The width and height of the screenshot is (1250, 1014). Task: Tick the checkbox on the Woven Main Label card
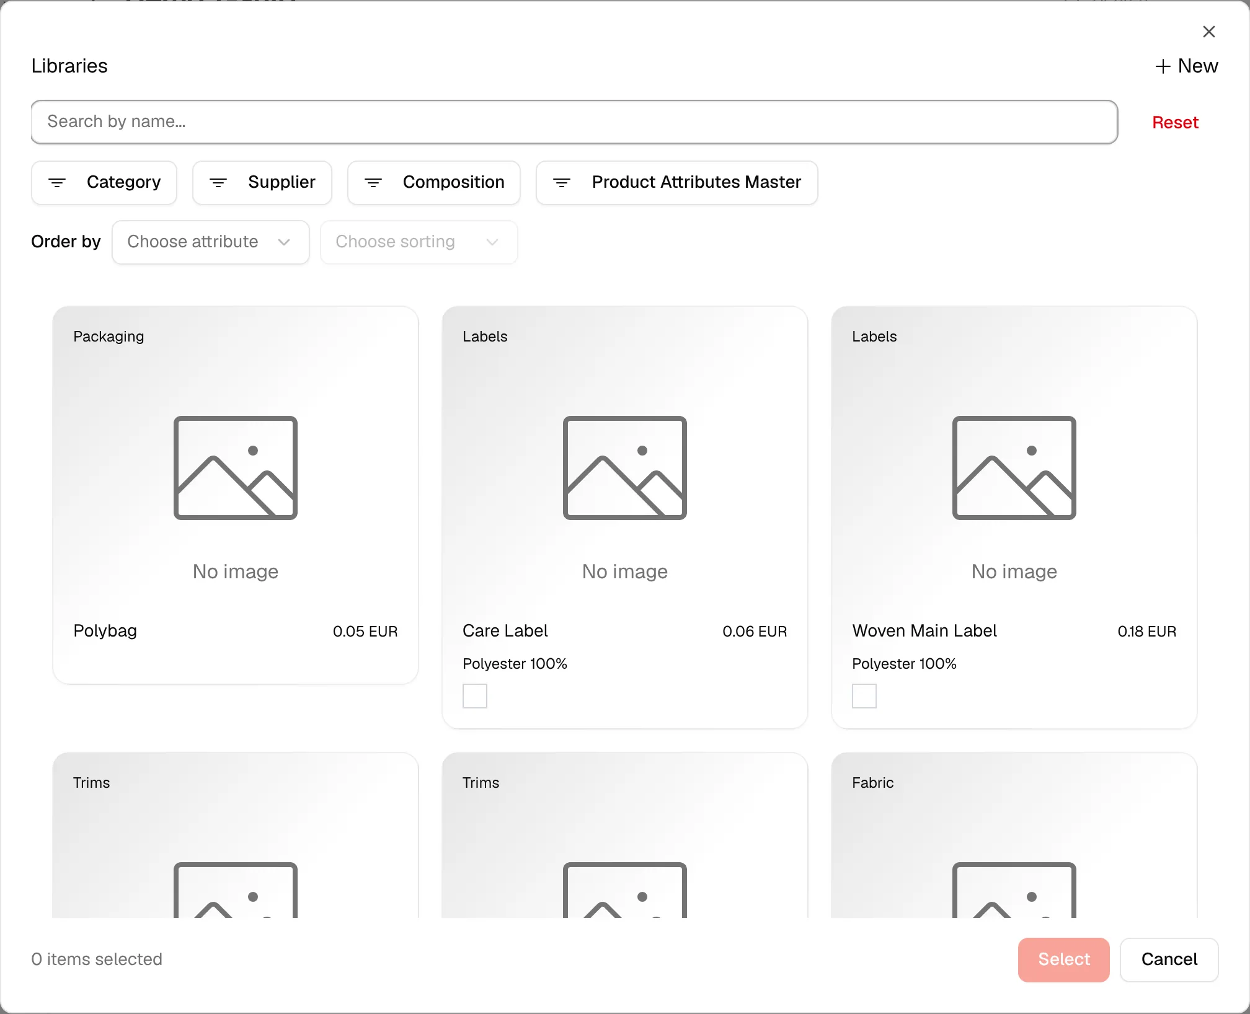tap(864, 696)
